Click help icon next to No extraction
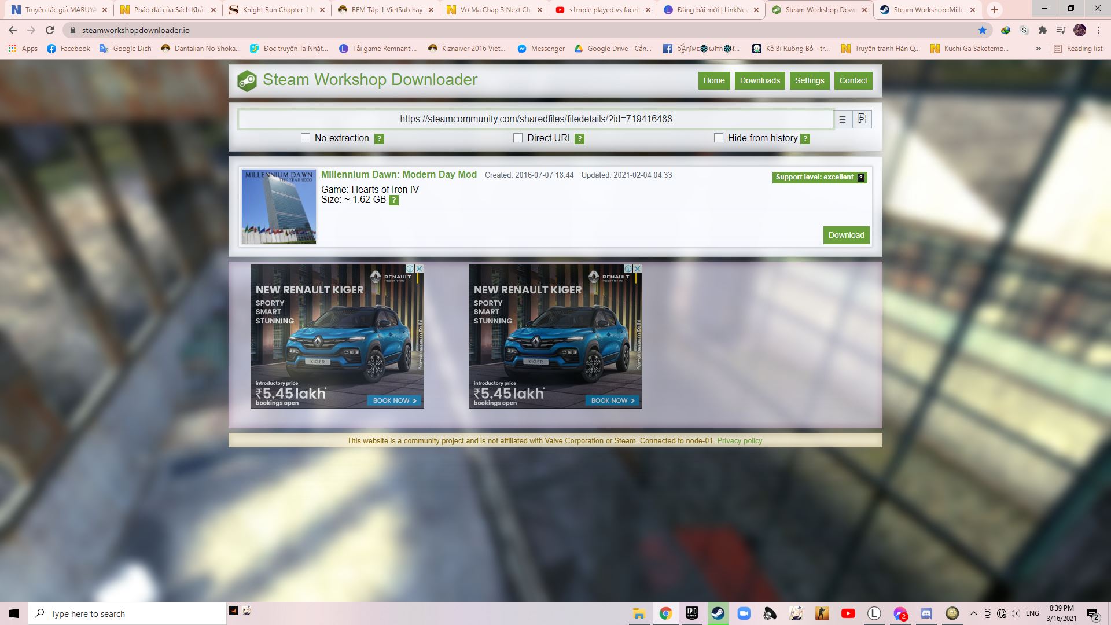 click(379, 139)
